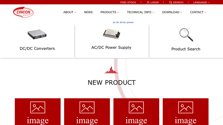
Task: Open the first new product image placeholder
Action: pos(38,112)
